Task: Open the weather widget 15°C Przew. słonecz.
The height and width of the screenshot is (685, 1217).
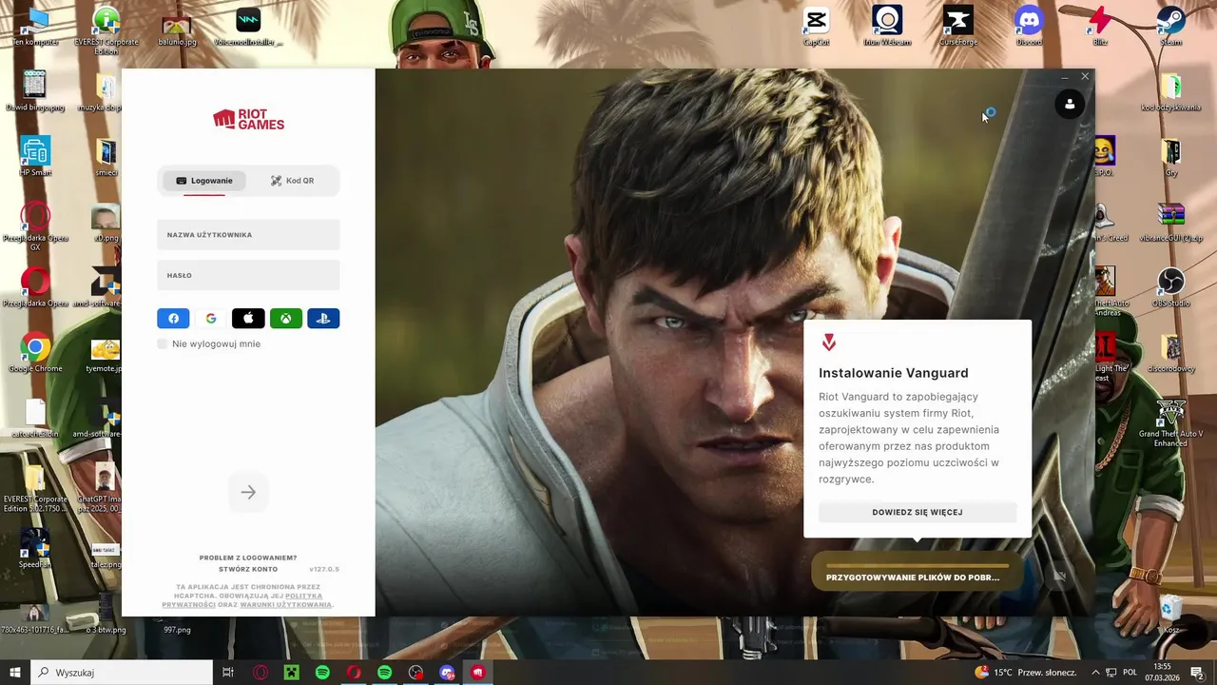Action: coord(1025,673)
